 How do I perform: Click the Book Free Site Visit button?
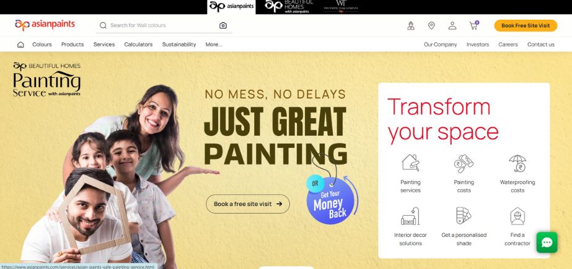tap(526, 25)
